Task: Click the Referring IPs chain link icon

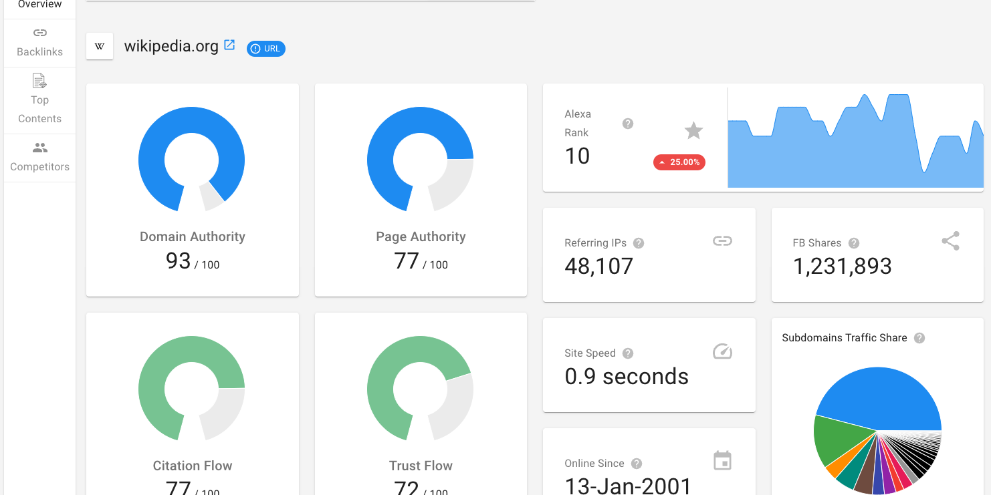Action: point(722,241)
